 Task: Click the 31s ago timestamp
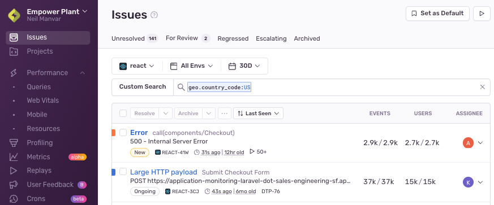(x=211, y=152)
